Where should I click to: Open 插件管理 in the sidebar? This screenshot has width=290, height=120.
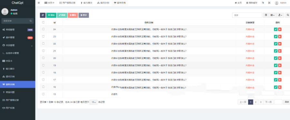coord(18,38)
